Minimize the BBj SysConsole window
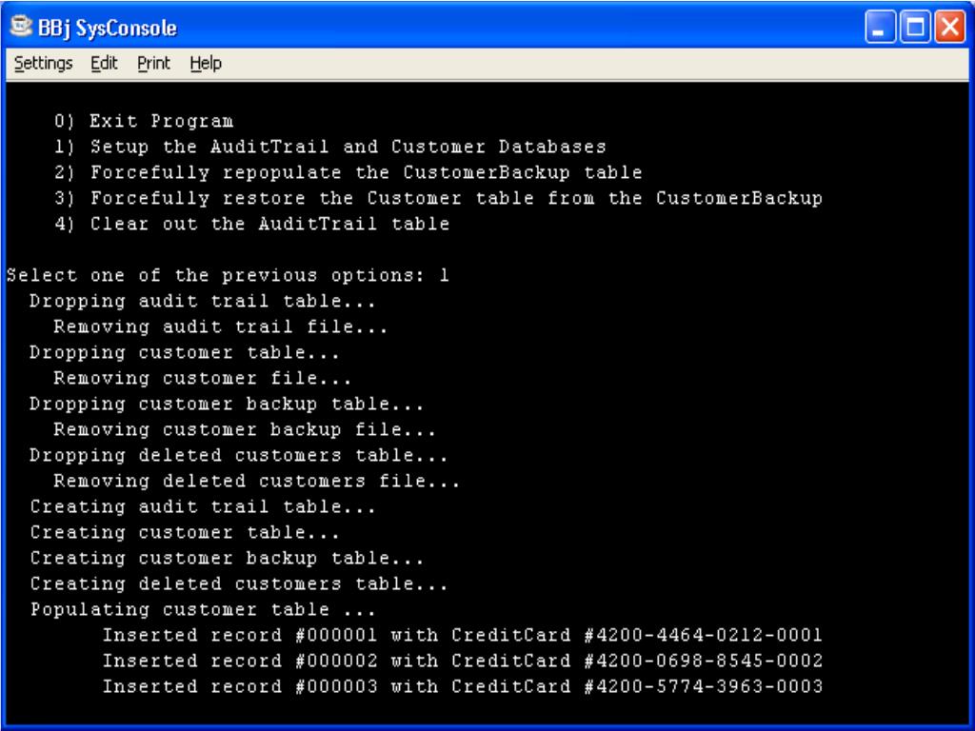Image resolution: width=975 pixels, height=731 pixels. (881, 28)
